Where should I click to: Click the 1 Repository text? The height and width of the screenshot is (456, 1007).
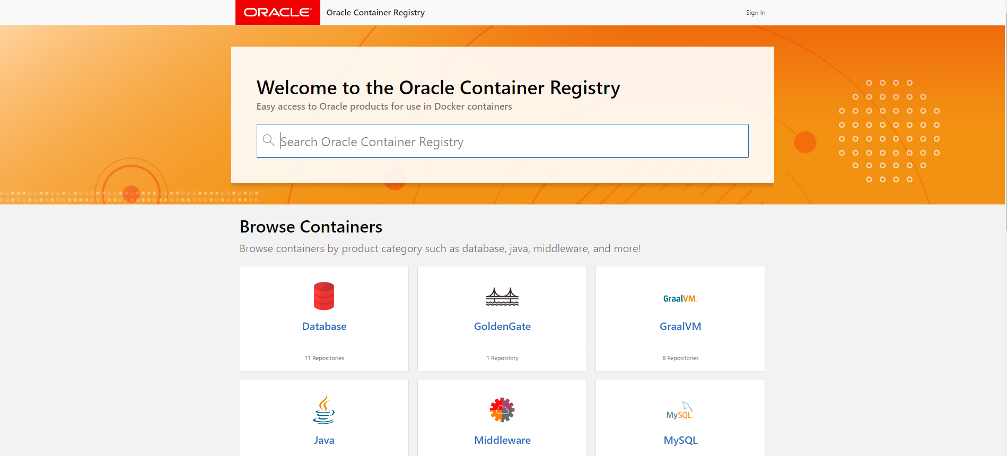tap(502, 358)
